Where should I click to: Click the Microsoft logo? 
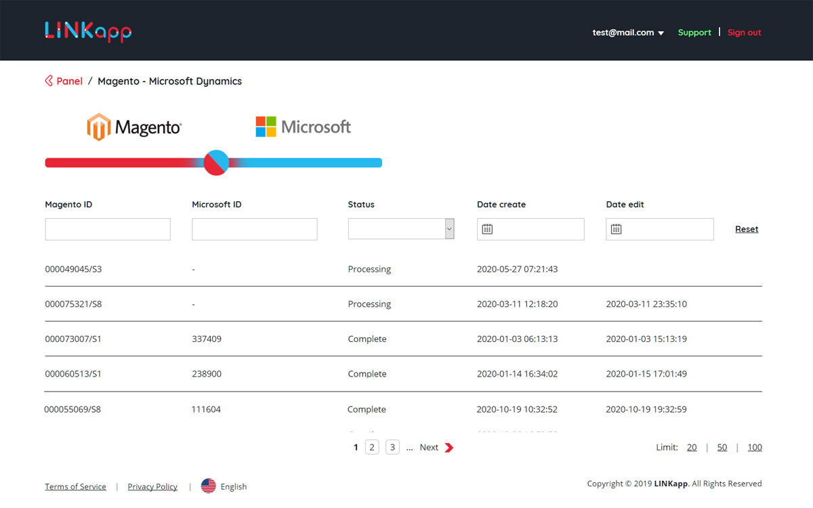point(303,127)
